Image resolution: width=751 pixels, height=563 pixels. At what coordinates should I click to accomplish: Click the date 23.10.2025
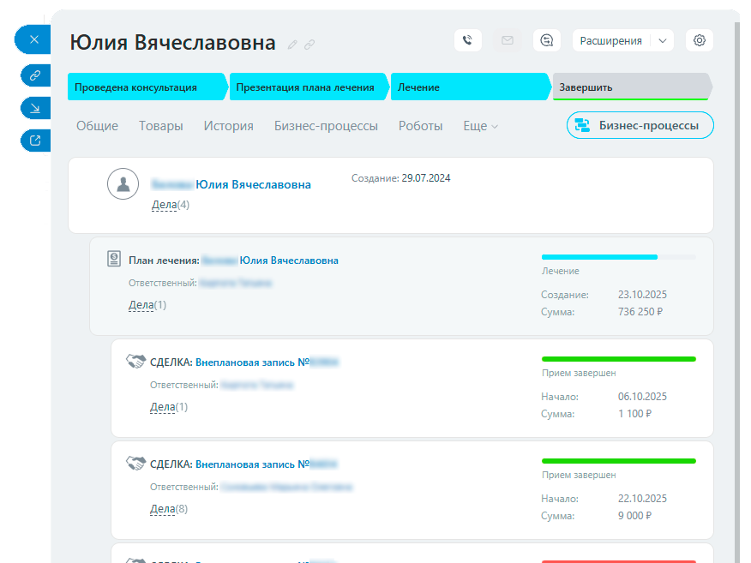pyautogui.click(x=642, y=295)
